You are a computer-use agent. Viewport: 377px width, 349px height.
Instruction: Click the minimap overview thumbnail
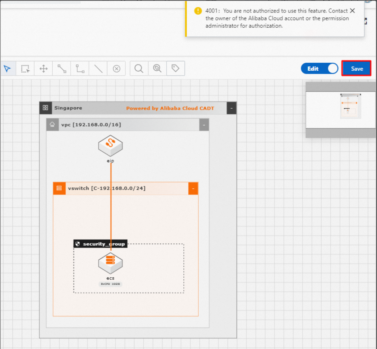(341, 110)
